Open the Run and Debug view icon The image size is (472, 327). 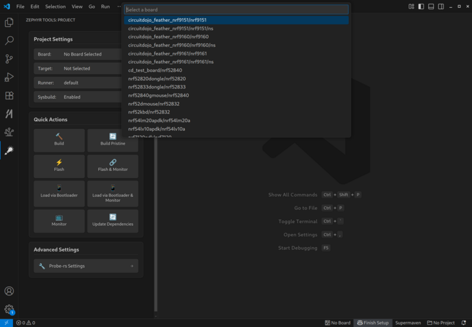pos(9,77)
